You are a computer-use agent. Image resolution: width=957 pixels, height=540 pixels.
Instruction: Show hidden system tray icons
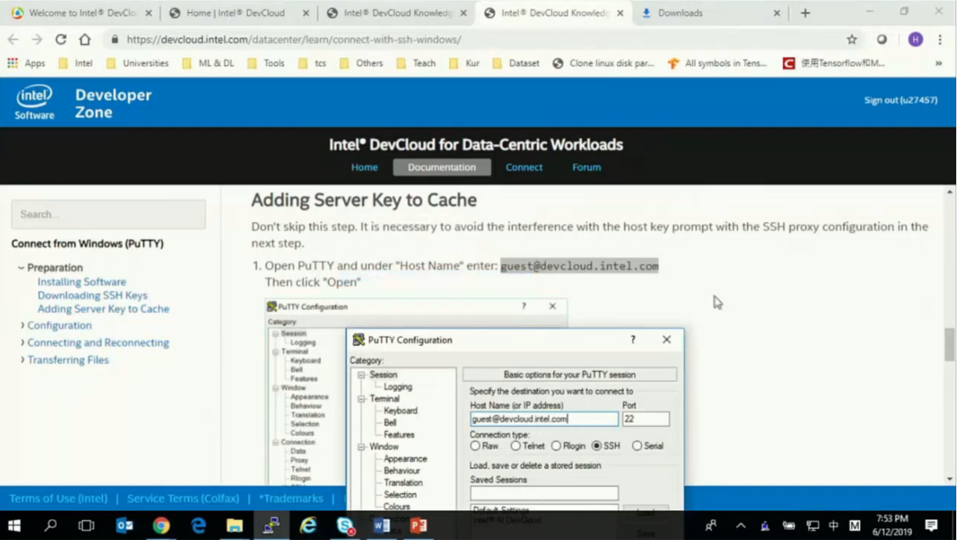(x=741, y=525)
